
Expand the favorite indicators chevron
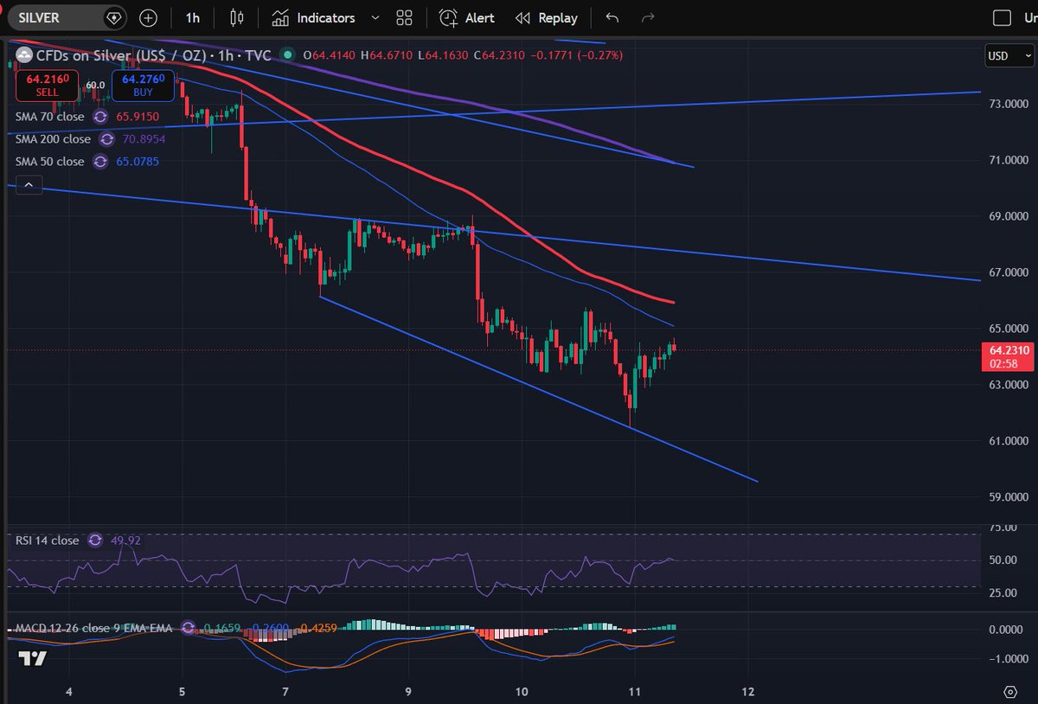pos(375,17)
